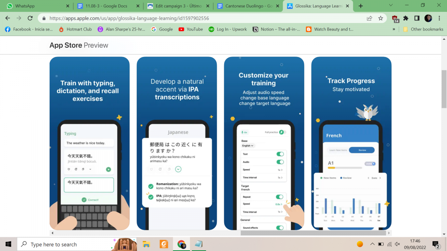This screenshot has width=447, height=251.
Task: Click the orange circle tray icon
Action: coord(360,244)
